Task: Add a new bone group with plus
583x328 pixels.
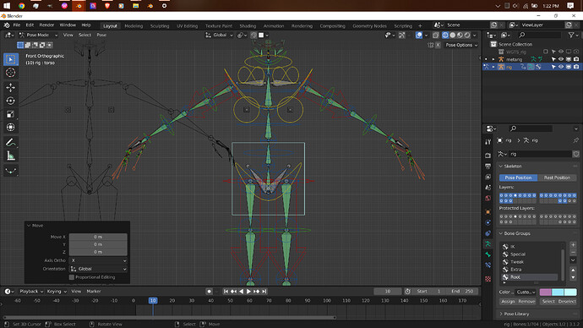Action: (x=573, y=244)
